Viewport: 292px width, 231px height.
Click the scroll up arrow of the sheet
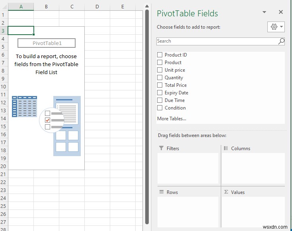click(x=147, y=6)
